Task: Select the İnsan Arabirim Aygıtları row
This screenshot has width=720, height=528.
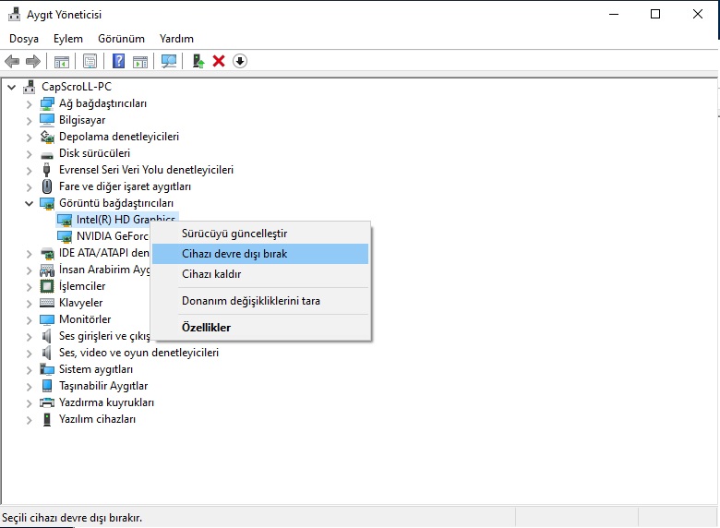Action: (104, 270)
